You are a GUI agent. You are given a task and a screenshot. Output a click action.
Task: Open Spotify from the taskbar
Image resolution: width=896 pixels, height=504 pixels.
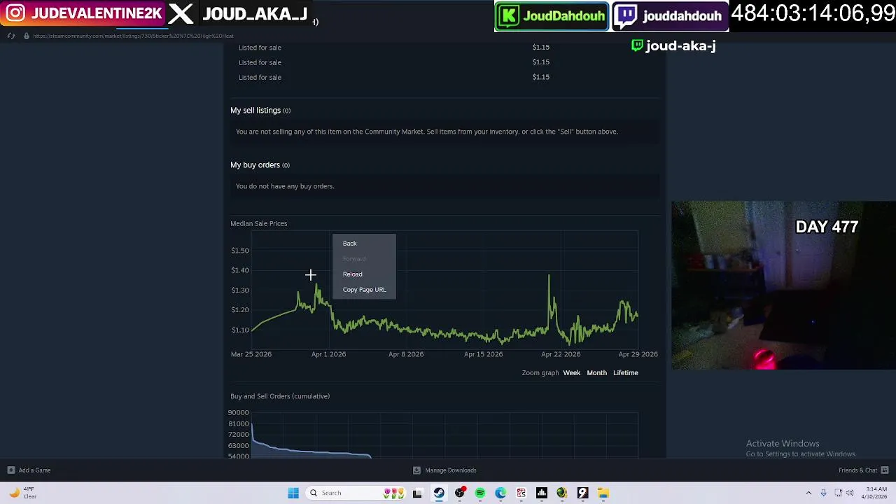480,493
